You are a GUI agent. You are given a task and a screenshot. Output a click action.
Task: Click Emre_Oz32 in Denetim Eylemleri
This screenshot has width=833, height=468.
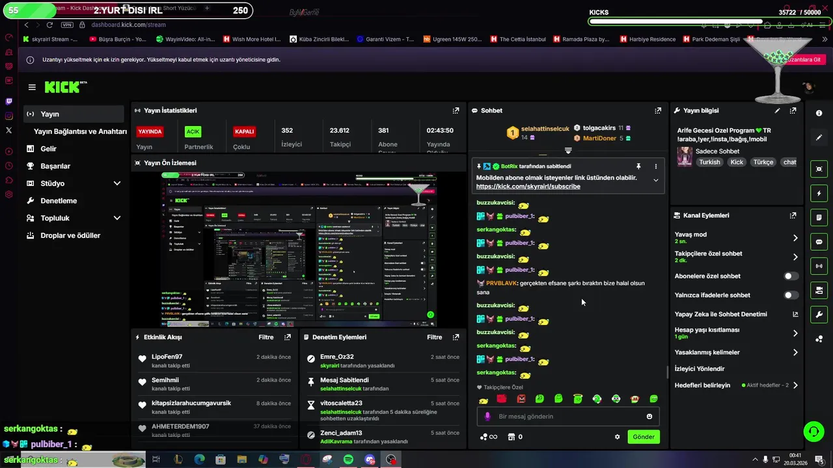336,357
